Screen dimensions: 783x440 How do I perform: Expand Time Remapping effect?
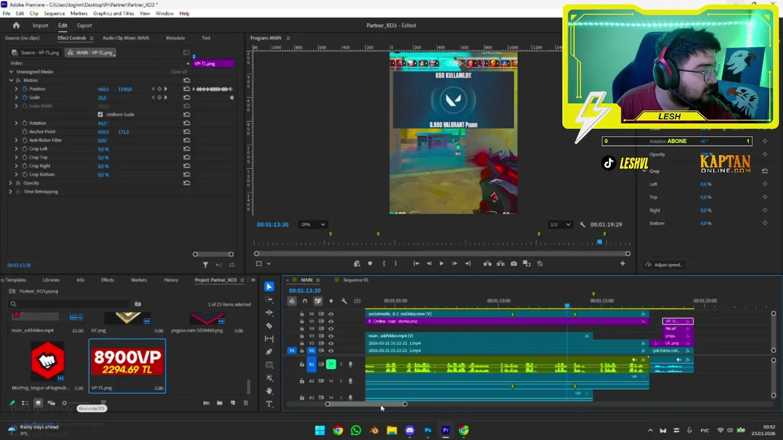click(10, 191)
